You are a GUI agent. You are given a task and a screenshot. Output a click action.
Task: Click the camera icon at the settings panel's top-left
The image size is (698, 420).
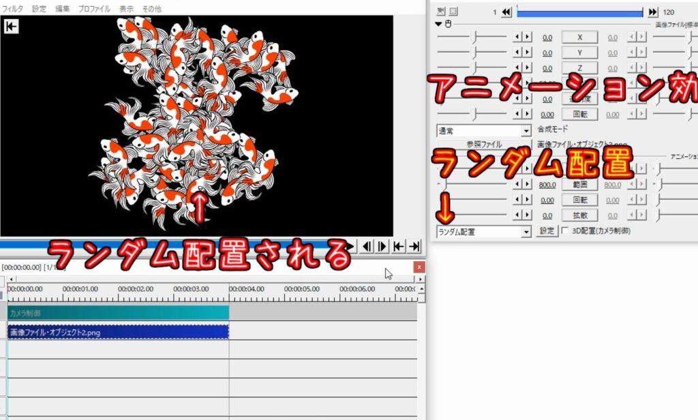[441, 12]
